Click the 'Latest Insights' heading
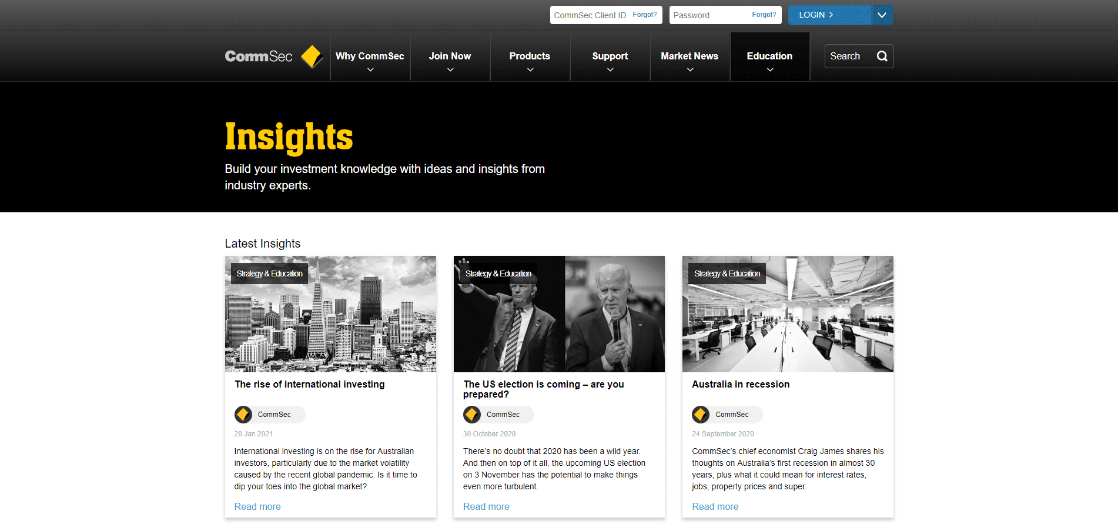Viewport: 1118px width, 524px height. pos(262,243)
